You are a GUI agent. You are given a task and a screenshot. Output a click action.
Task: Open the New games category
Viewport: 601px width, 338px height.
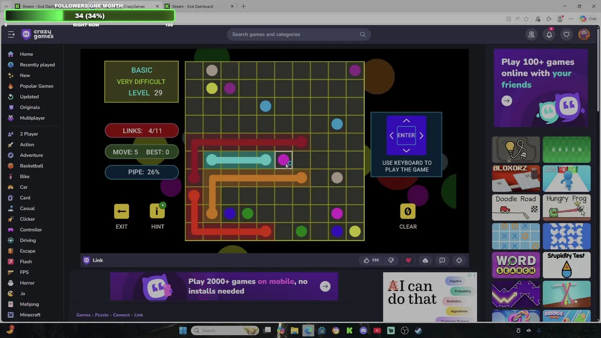click(x=25, y=75)
